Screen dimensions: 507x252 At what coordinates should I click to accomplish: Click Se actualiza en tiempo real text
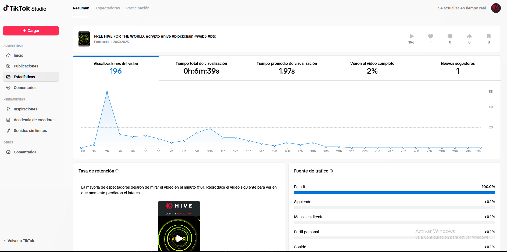[462, 8]
